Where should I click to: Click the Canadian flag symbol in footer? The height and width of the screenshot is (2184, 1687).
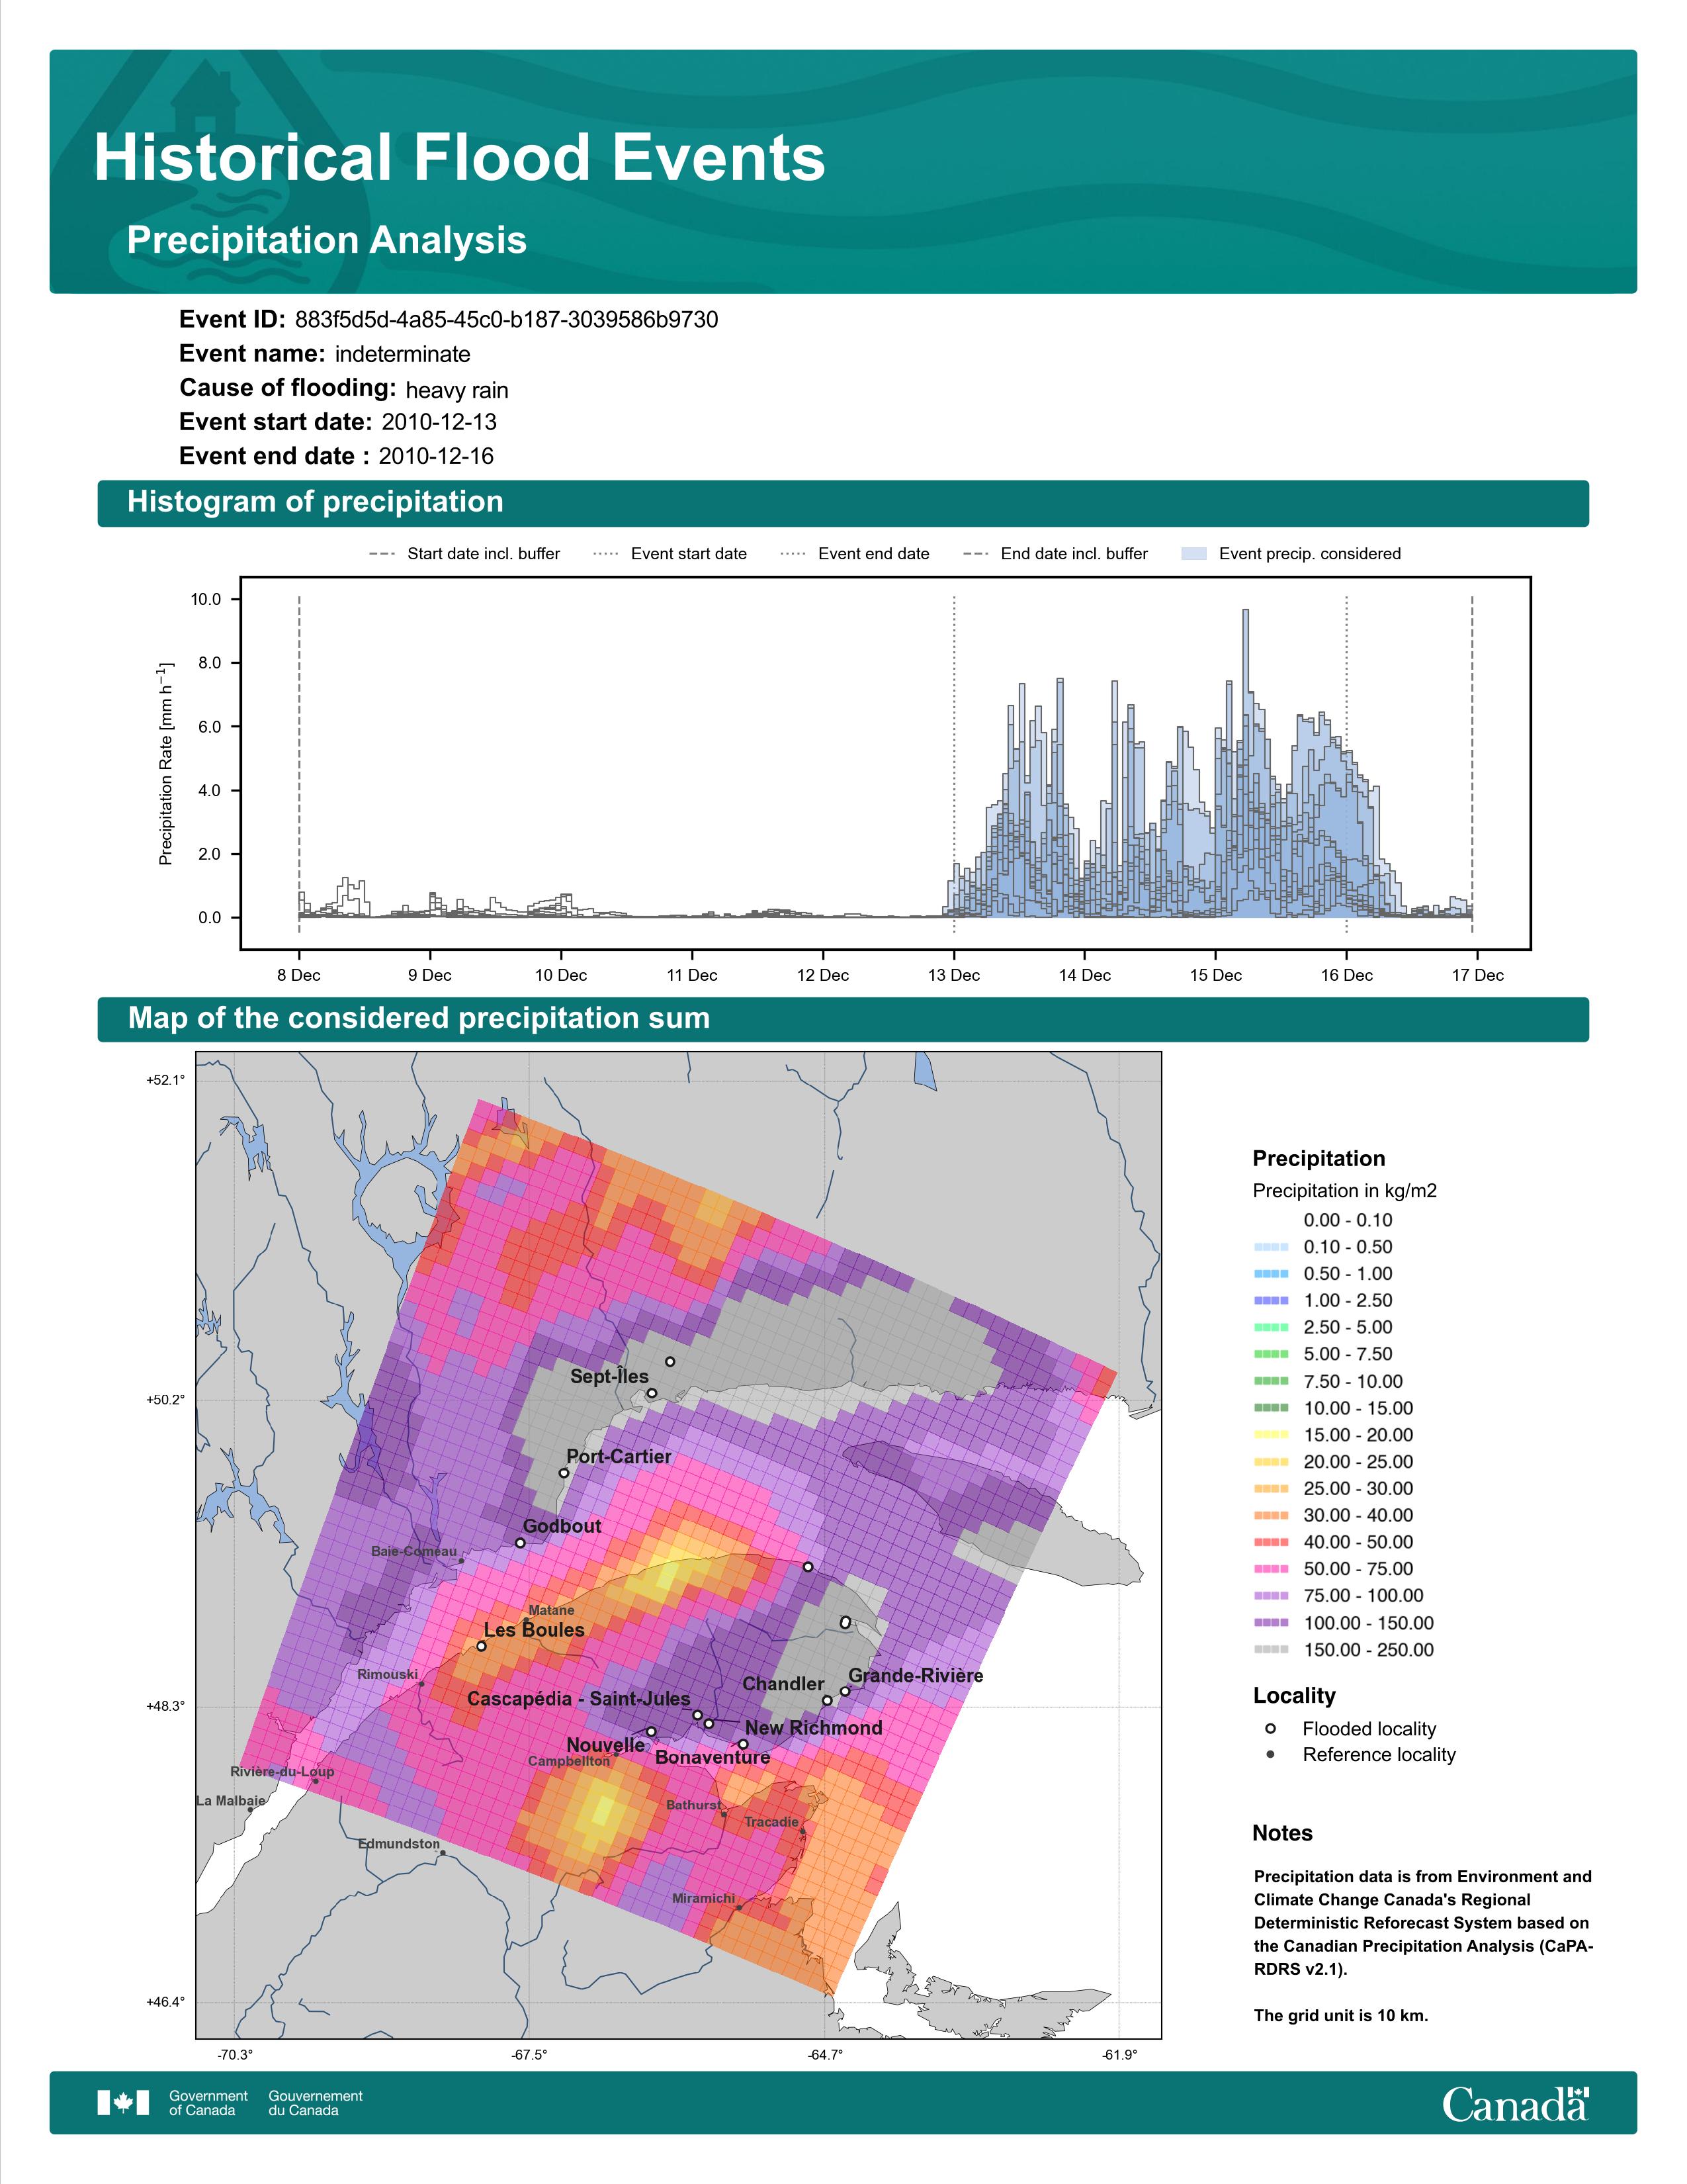tap(123, 2103)
